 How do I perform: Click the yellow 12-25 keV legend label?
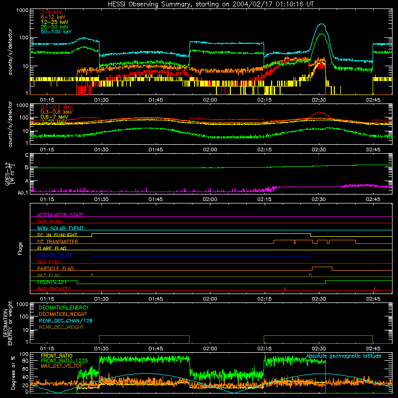coord(55,22)
